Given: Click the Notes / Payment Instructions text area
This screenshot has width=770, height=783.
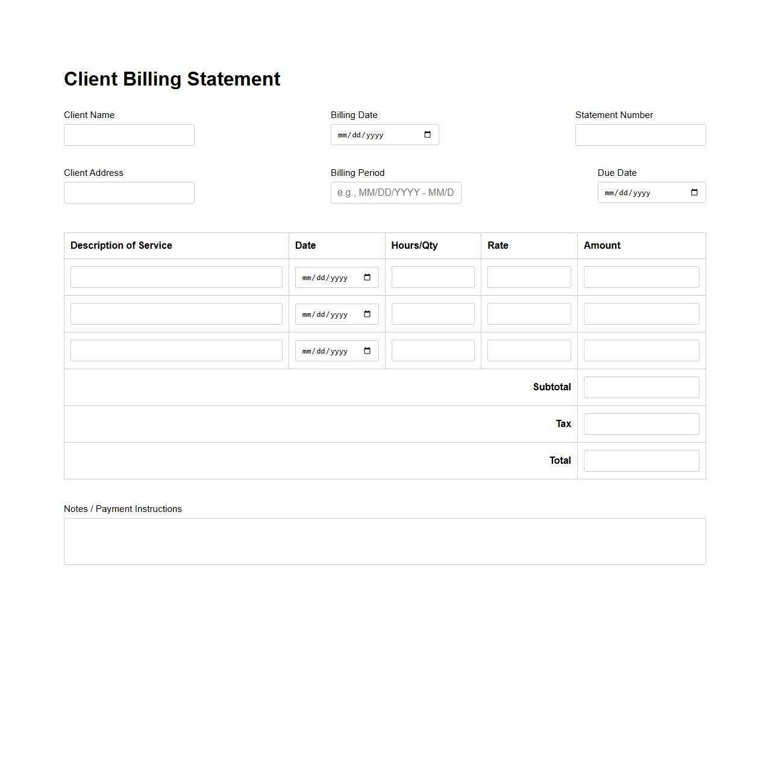Looking at the screenshot, I should [384, 540].
